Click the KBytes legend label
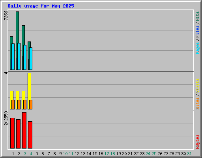Image resolution: width=202 pixels, height=158 pixels. click(x=197, y=142)
